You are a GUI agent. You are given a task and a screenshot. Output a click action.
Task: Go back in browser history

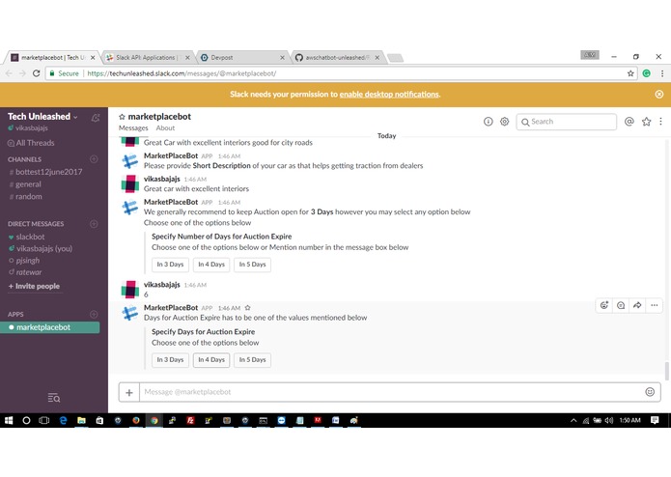click(9, 73)
